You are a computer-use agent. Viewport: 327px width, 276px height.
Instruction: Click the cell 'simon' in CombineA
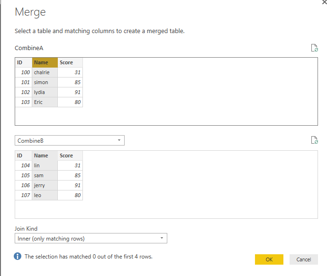45,82
